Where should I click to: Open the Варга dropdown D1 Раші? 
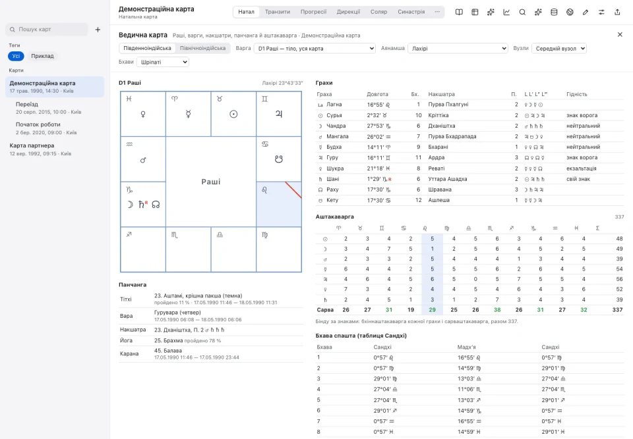click(x=315, y=48)
